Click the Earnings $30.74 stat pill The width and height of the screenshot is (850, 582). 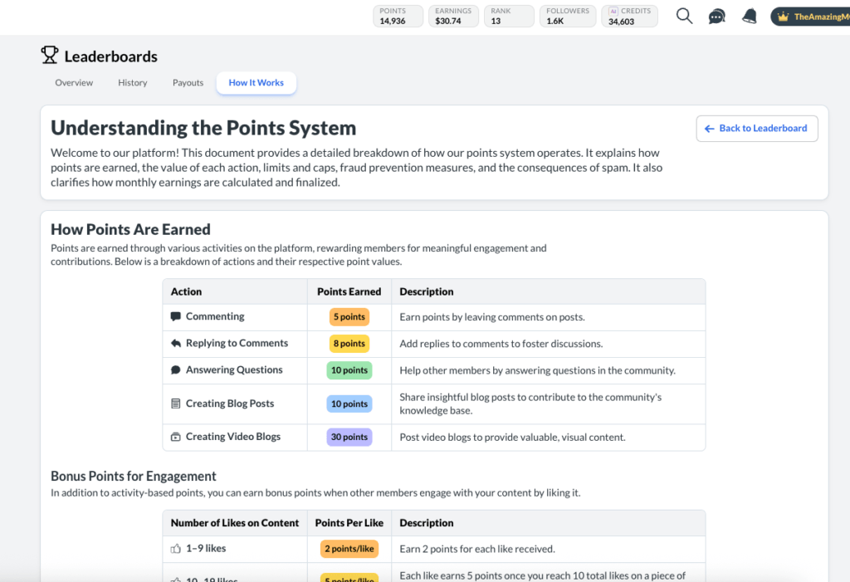coord(453,16)
